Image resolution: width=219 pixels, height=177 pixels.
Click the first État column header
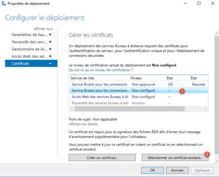pyautogui.click(x=178, y=78)
